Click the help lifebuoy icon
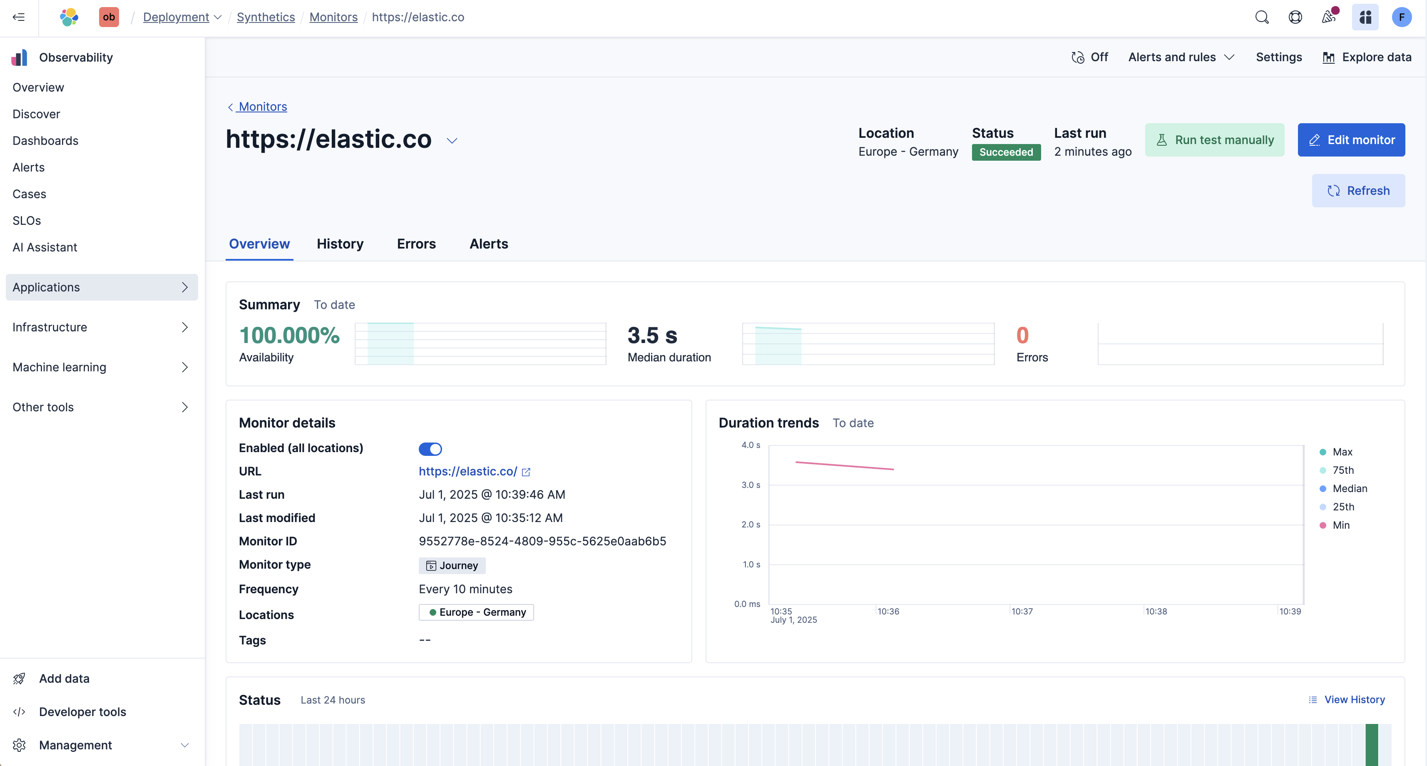 pos(1295,17)
